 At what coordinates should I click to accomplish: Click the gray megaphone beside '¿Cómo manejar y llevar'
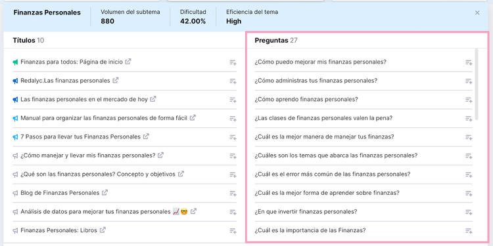tap(15, 155)
